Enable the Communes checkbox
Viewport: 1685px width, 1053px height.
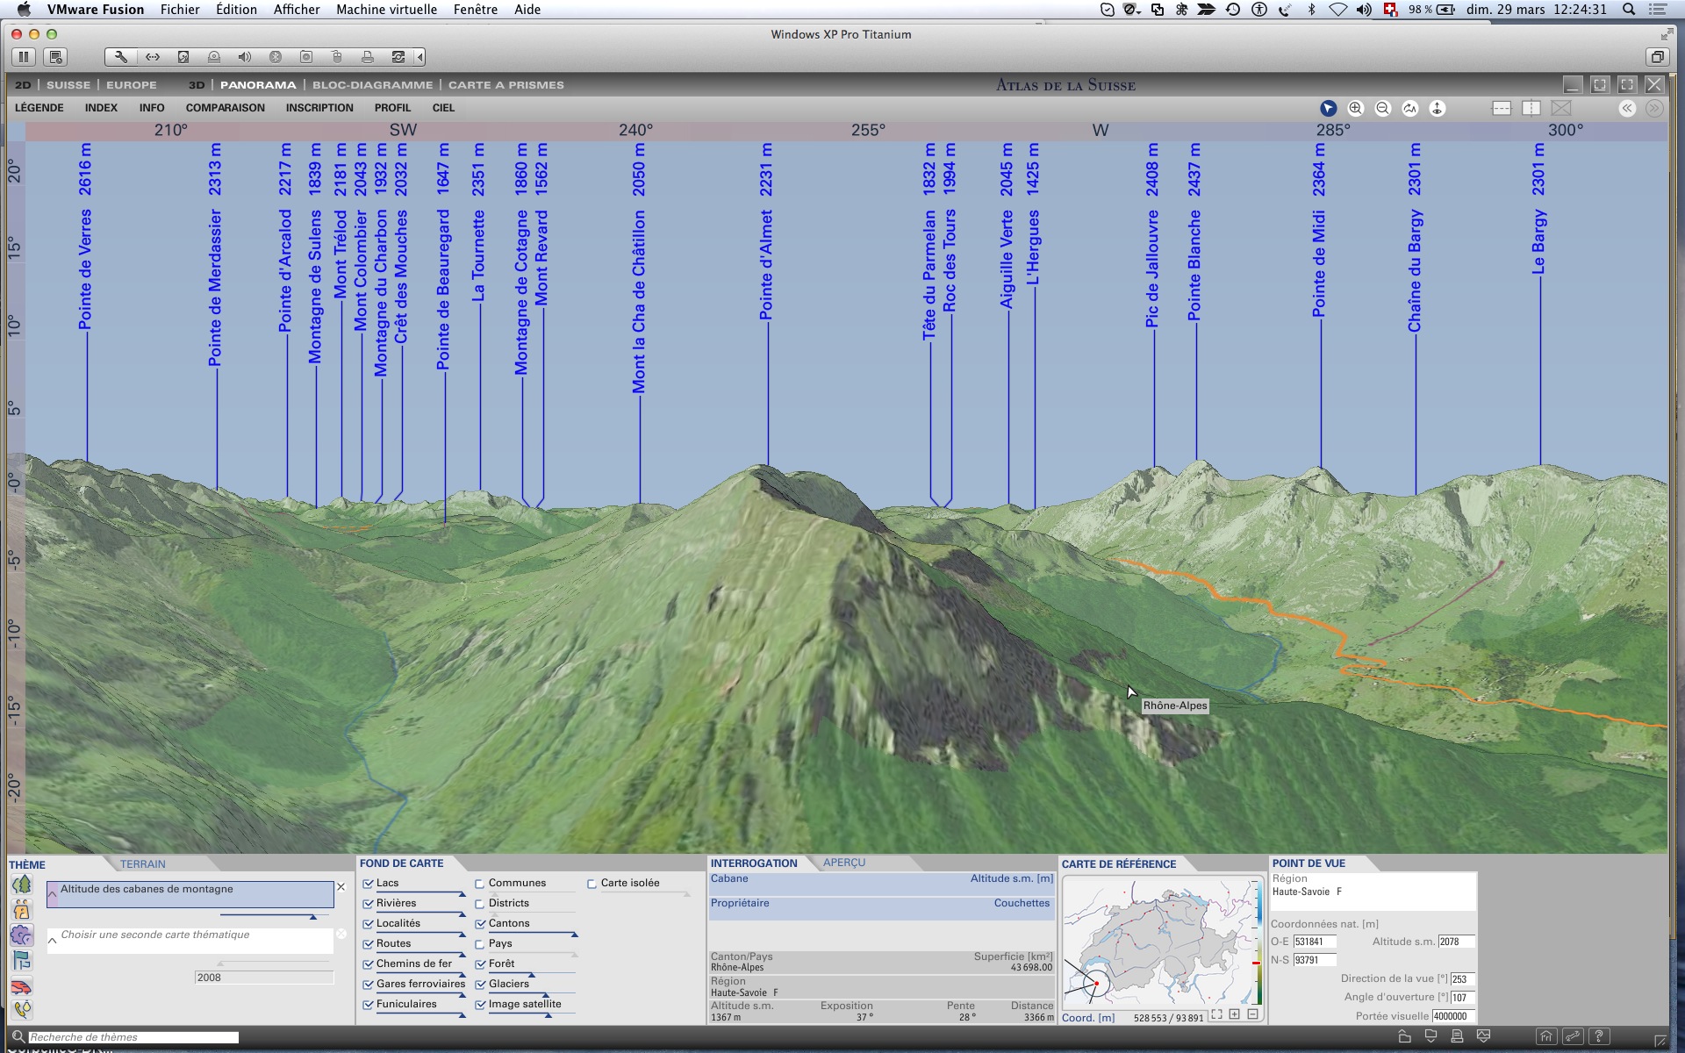480,884
